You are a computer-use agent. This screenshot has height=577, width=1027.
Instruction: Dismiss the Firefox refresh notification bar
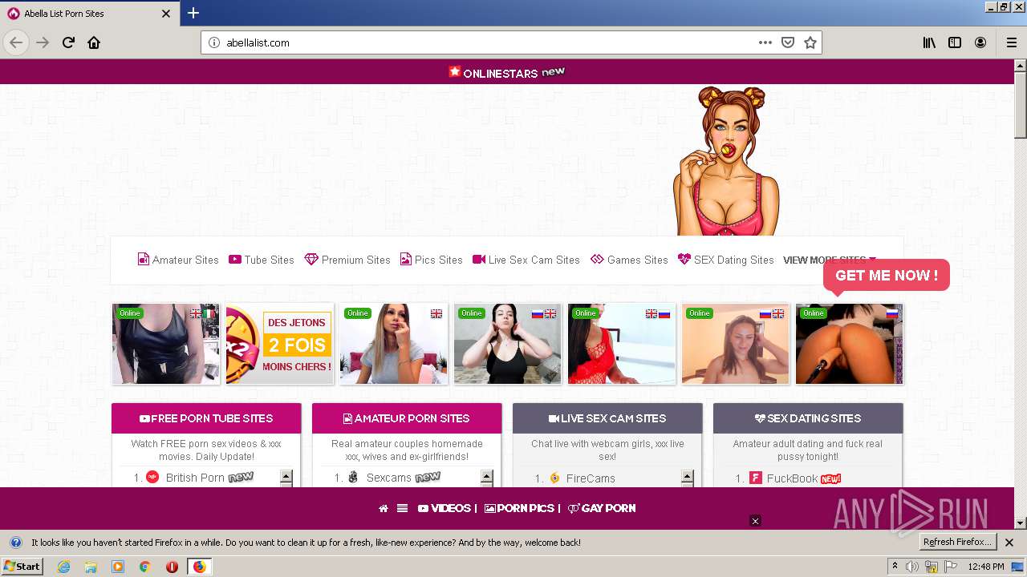click(x=1009, y=543)
